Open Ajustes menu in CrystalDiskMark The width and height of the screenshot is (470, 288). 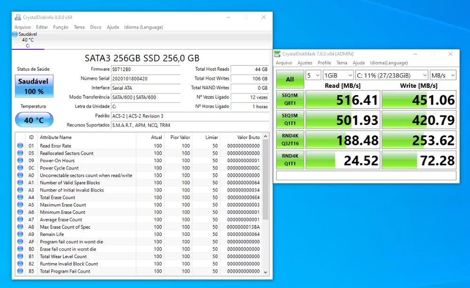pos(305,62)
